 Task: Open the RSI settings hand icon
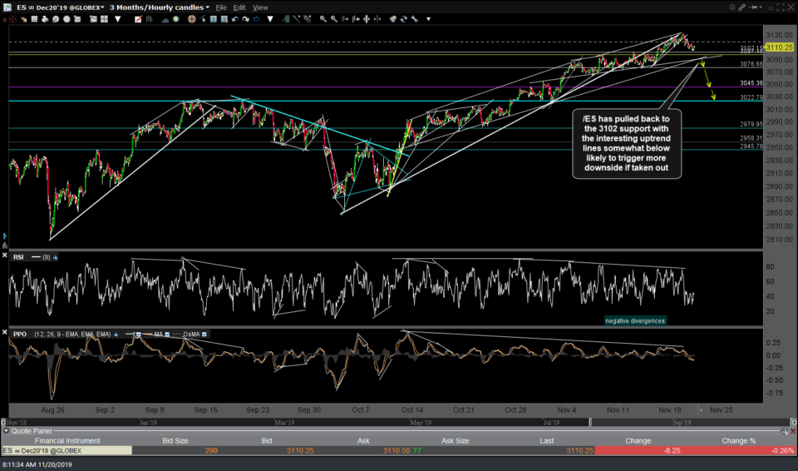pos(55,257)
